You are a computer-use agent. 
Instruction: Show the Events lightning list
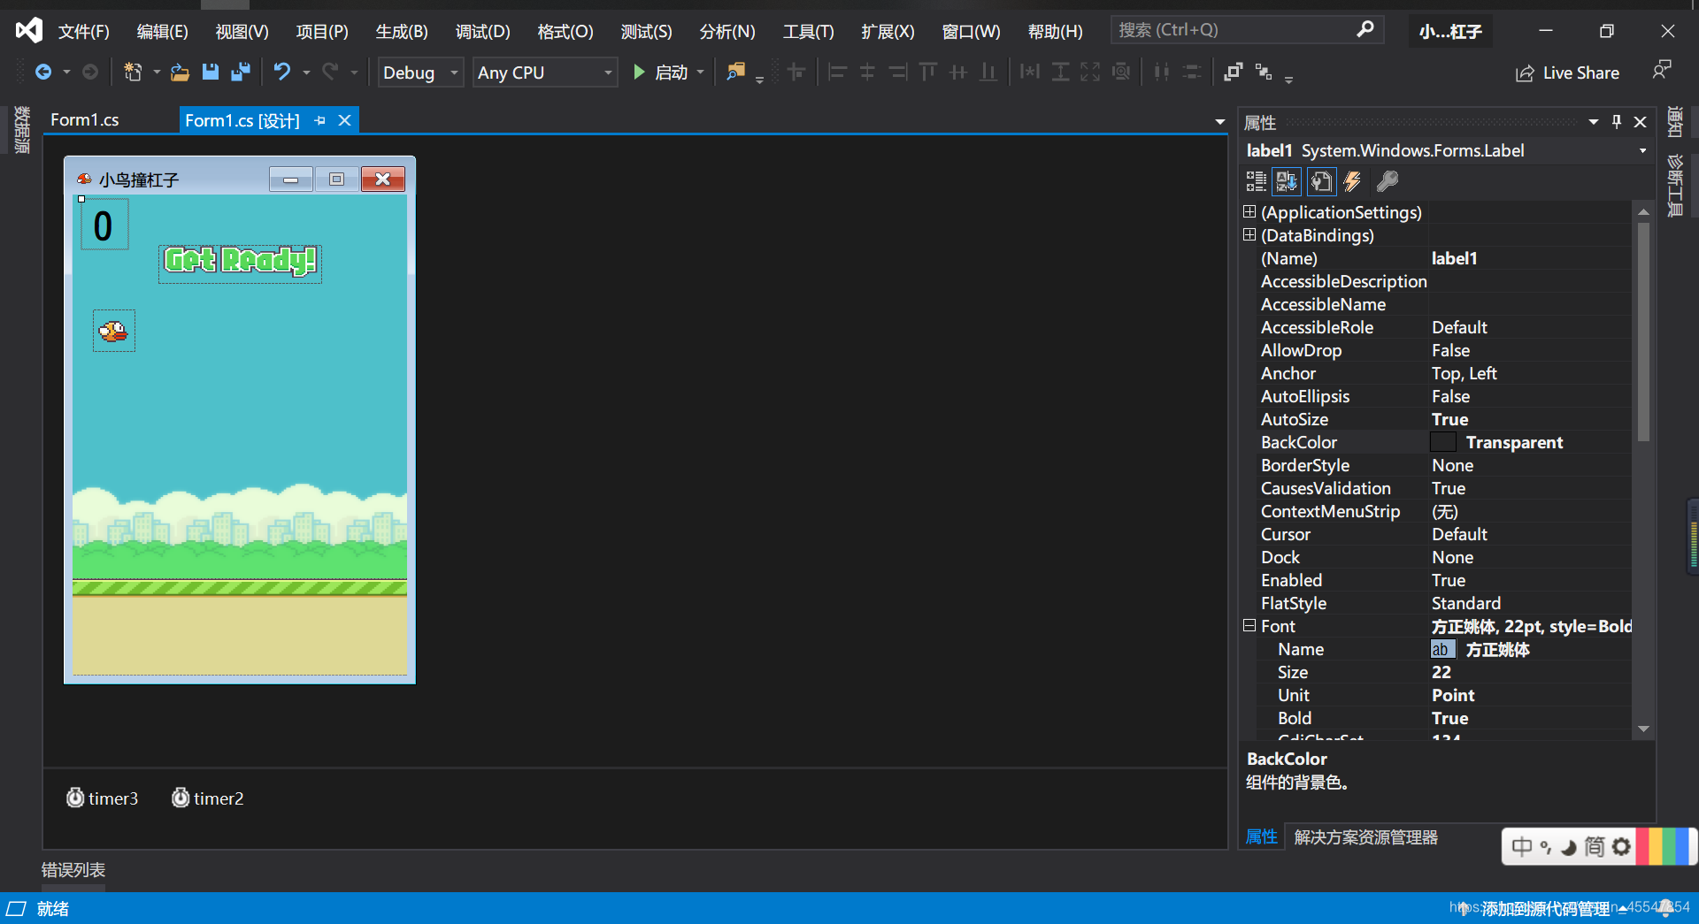(1352, 181)
